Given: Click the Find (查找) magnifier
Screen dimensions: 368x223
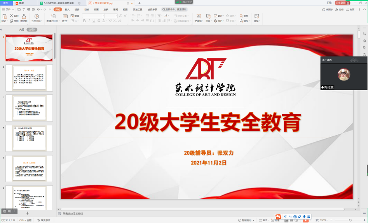Looking at the screenshot, I should 244,16.
